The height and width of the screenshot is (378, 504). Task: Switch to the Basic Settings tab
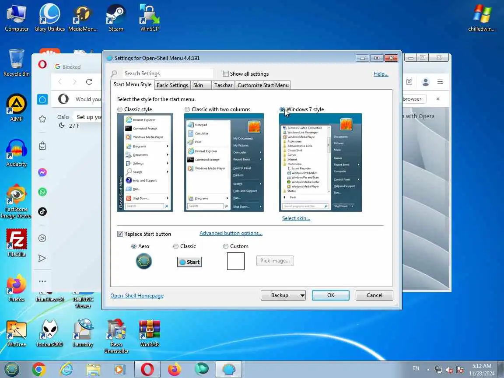tap(172, 85)
